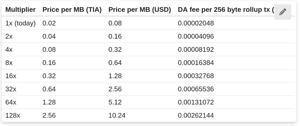Click the 10.24 USD price cell
This screenshot has height=126, width=300.
click(117, 116)
